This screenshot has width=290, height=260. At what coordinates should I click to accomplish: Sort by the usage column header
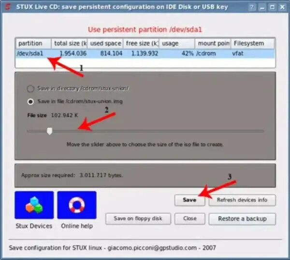177,43
